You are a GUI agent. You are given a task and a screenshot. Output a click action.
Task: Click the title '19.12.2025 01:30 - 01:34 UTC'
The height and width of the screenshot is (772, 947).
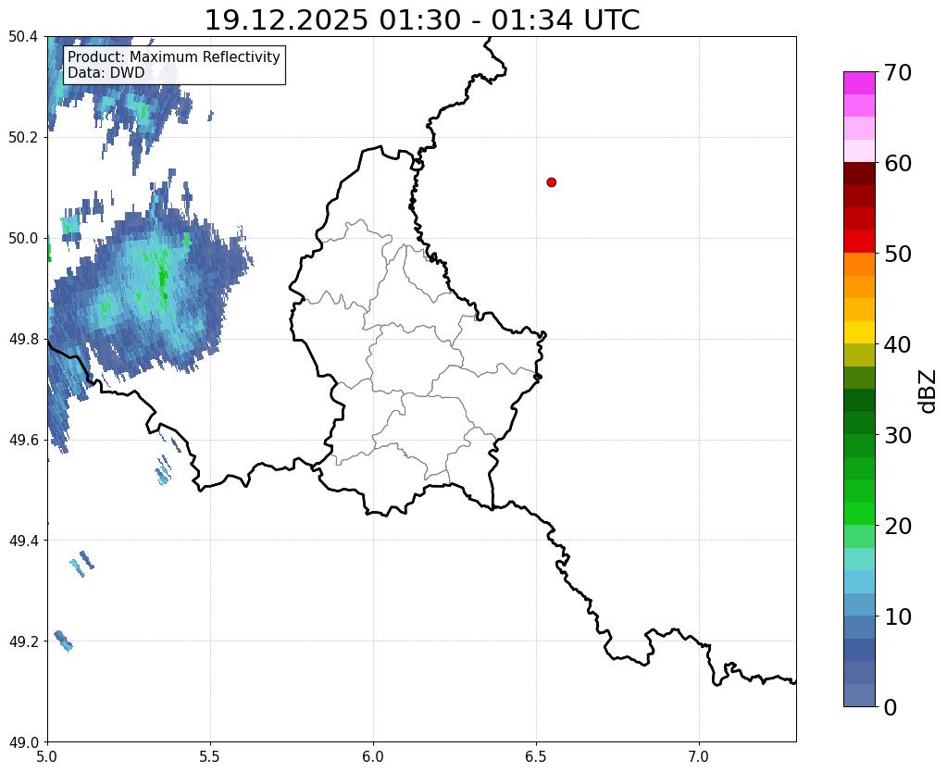(422, 20)
